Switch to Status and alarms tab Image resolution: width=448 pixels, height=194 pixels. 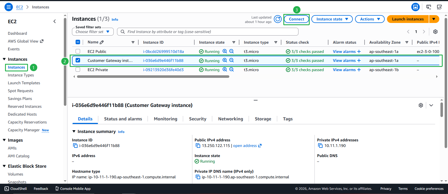pos(123,119)
